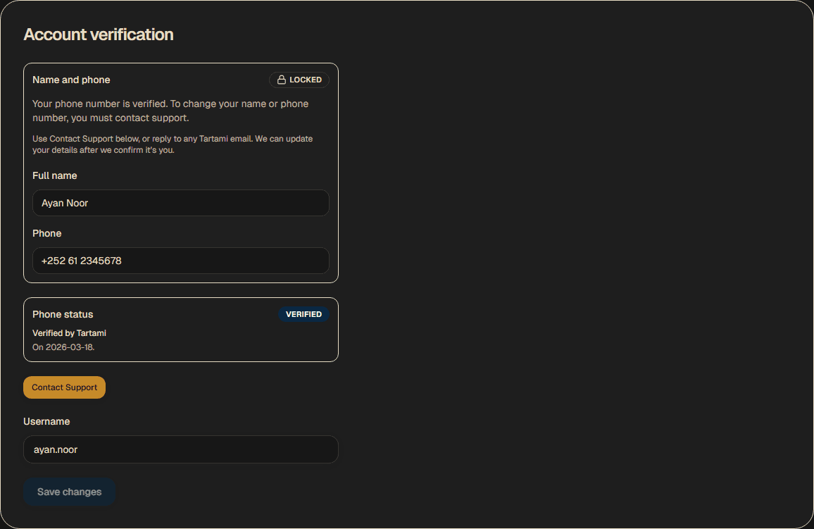Click the Phone status card title

pos(63,314)
